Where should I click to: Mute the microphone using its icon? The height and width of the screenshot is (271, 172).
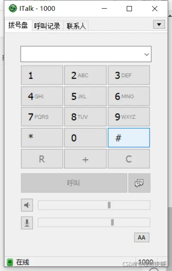point(27,223)
